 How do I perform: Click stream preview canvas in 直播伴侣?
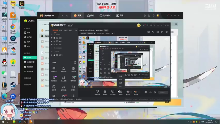click(124, 62)
